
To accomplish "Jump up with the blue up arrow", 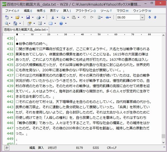I will point(155,17).
